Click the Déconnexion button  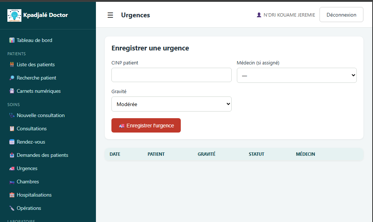tap(341, 15)
